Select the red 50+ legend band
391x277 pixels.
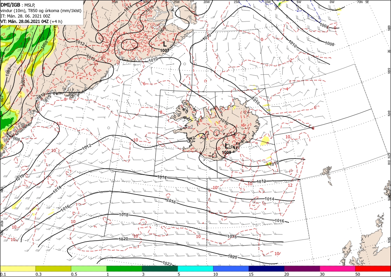tap(373, 268)
